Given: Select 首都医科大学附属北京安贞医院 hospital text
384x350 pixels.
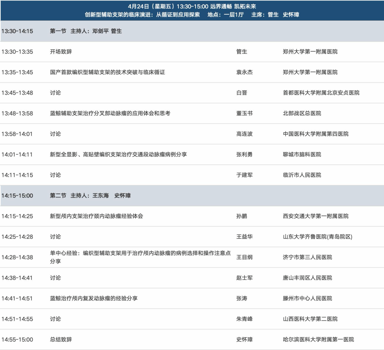Looking at the screenshot, I should pyautogui.click(x=321, y=93).
